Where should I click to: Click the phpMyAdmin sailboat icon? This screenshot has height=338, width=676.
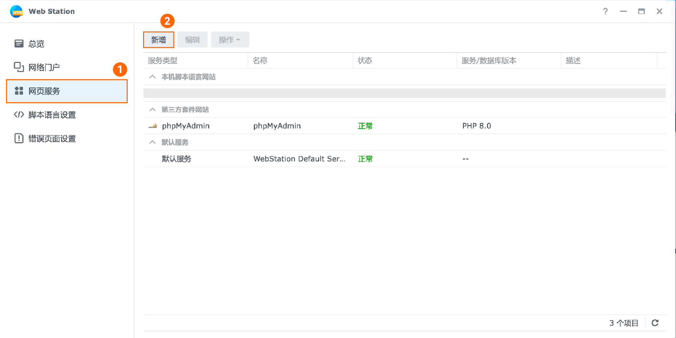pyautogui.click(x=153, y=126)
